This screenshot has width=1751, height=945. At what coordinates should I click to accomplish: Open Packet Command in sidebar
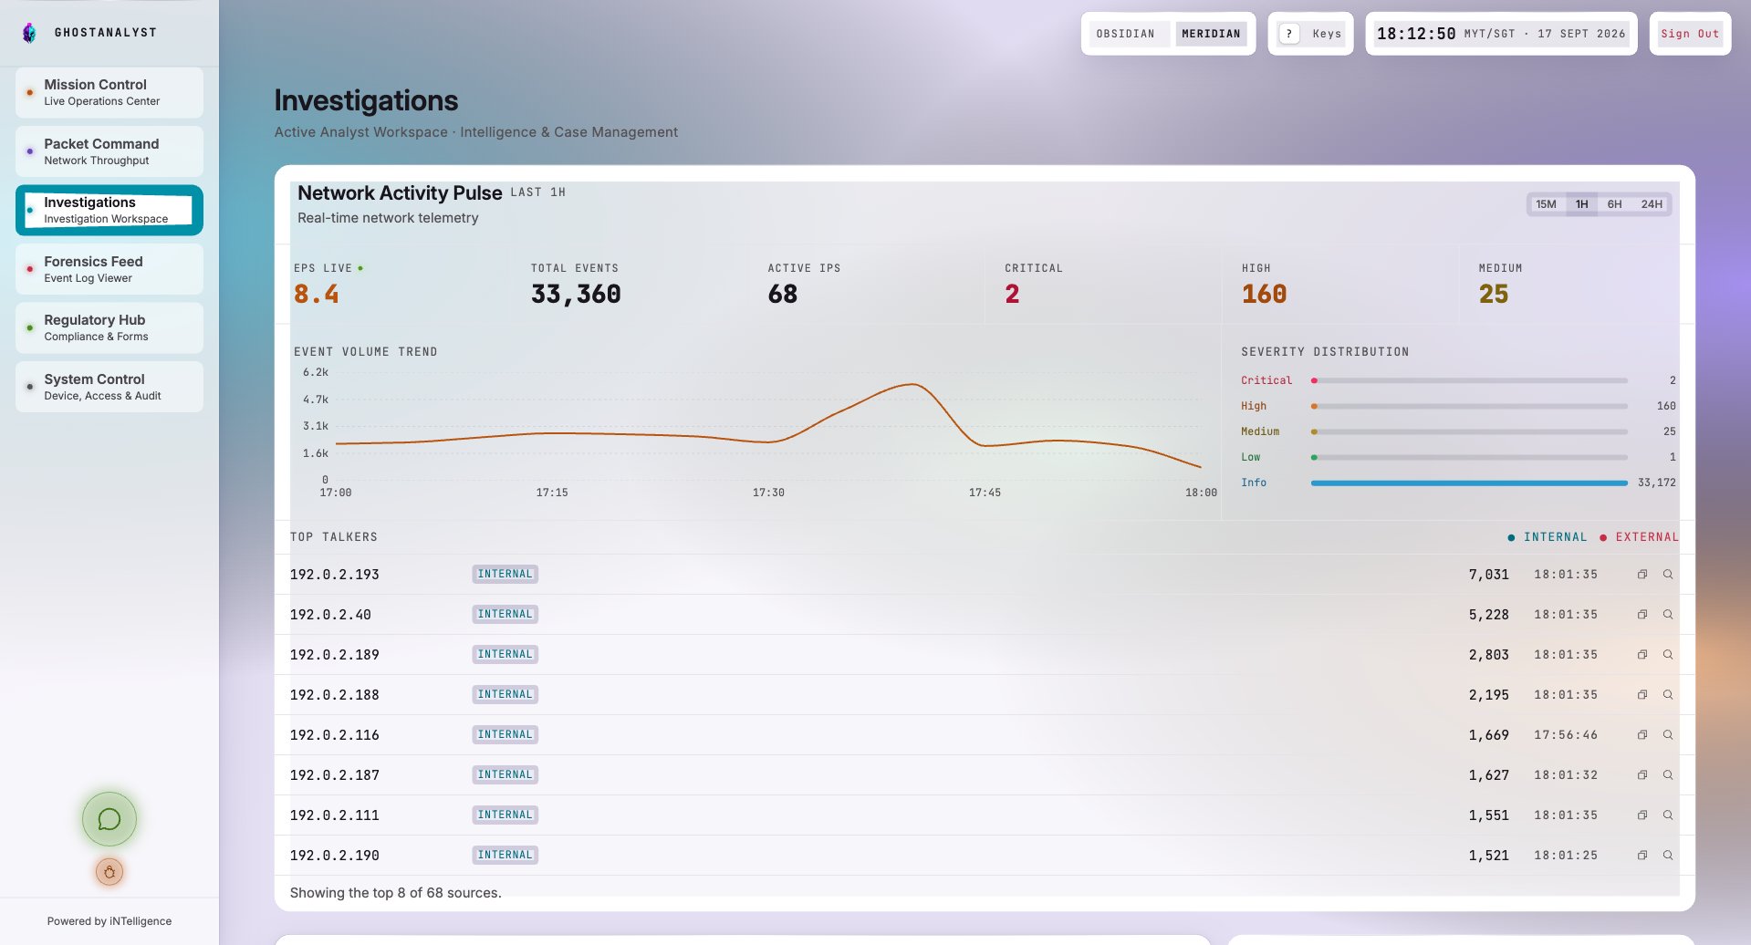[109, 151]
